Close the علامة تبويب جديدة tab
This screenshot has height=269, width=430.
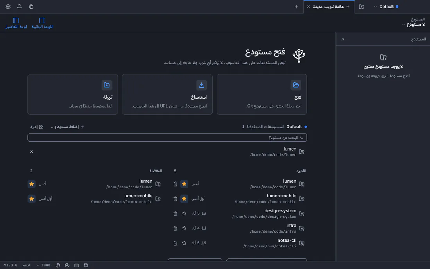tap(308, 7)
